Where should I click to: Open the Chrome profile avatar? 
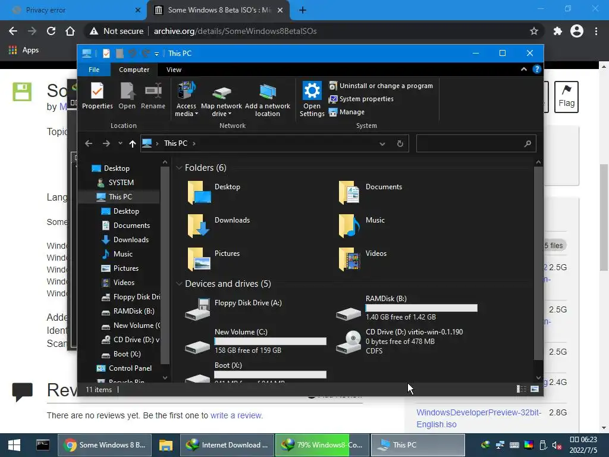pyautogui.click(x=577, y=31)
